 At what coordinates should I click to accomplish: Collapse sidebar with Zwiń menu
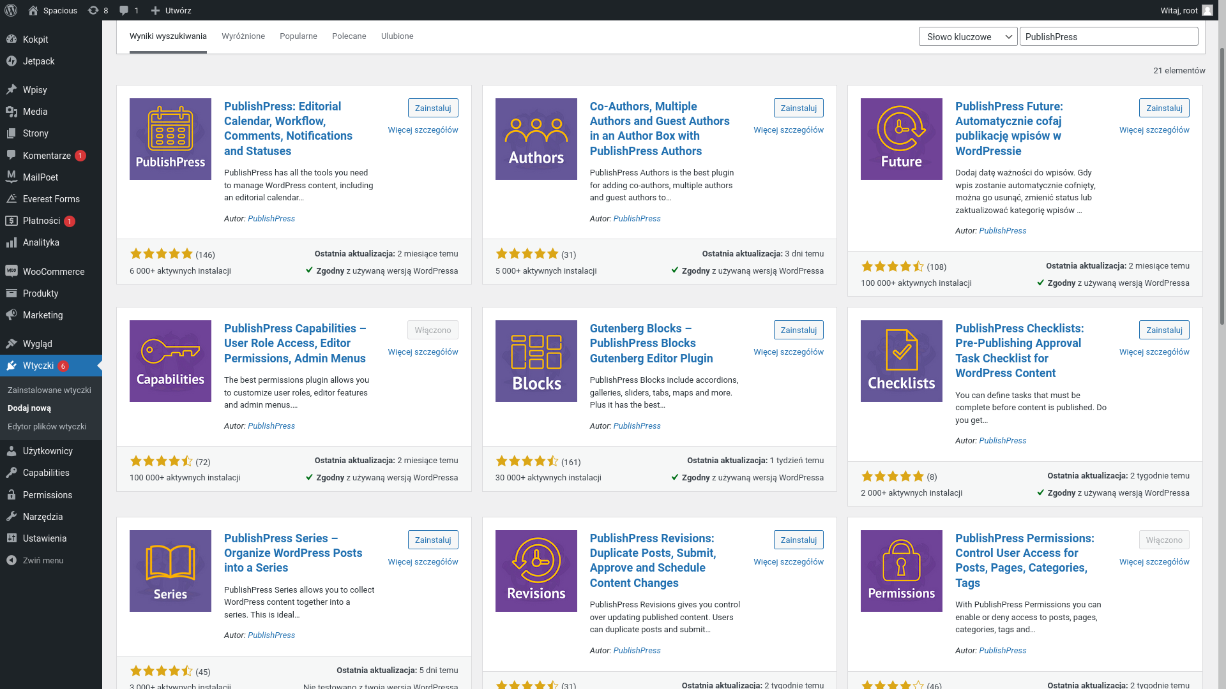click(x=51, y=560)
